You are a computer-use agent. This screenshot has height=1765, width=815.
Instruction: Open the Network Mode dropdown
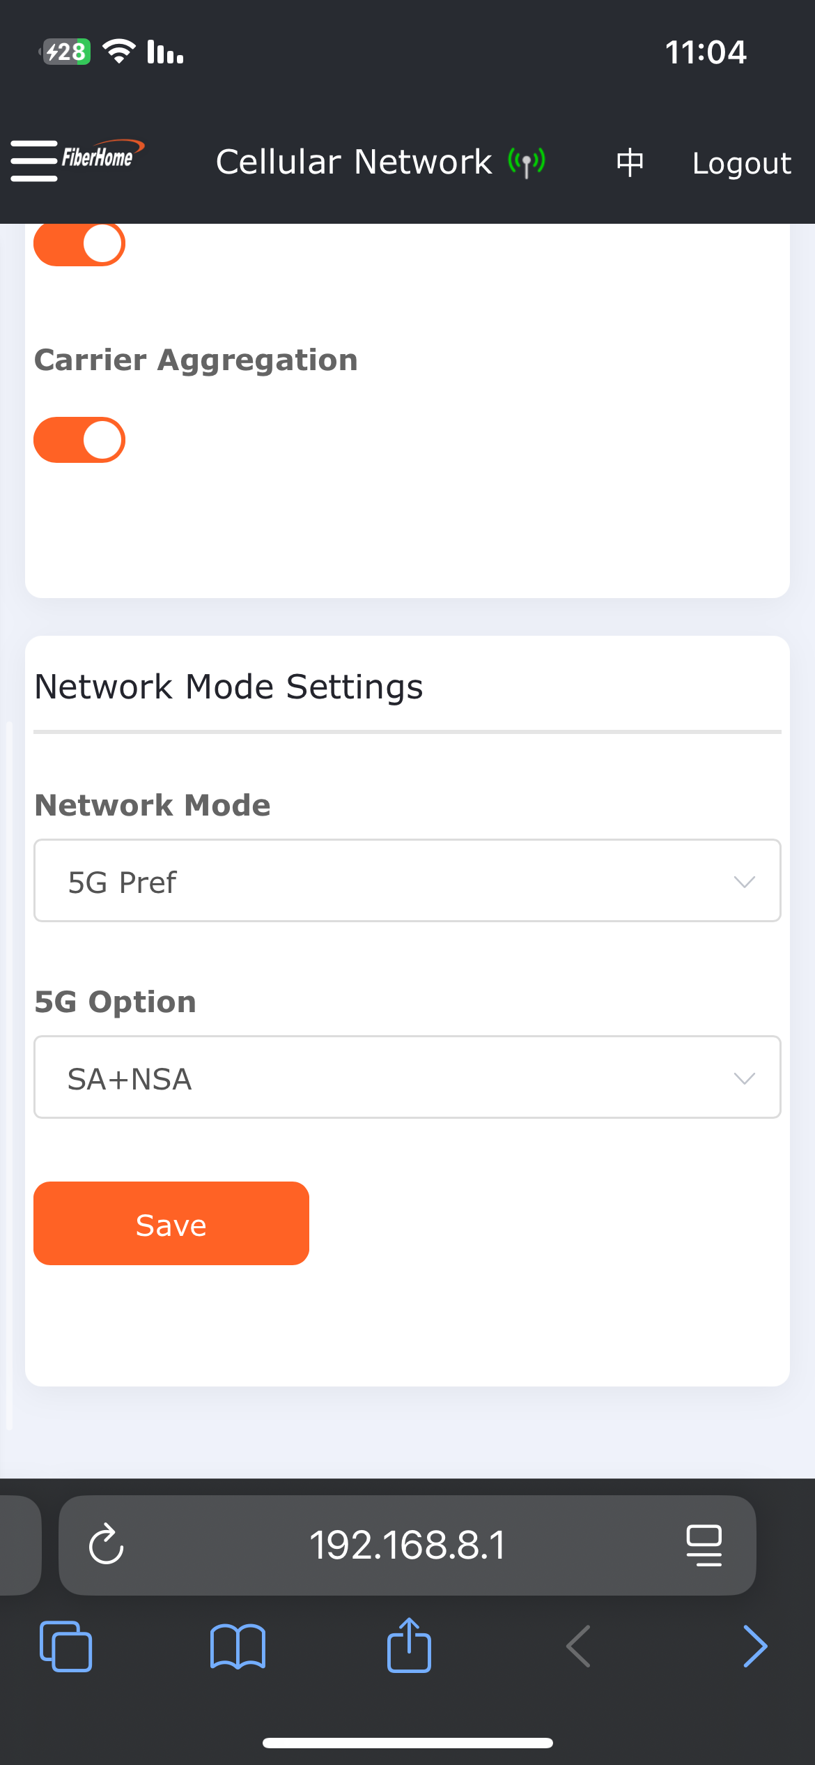point(407,881)
